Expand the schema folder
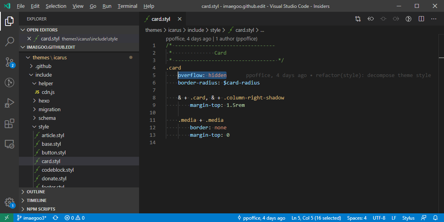Screen dimensions: 444x222 point(79,118)
